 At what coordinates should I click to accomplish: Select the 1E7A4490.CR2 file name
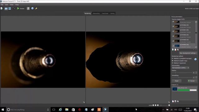[x=184, y=45]
